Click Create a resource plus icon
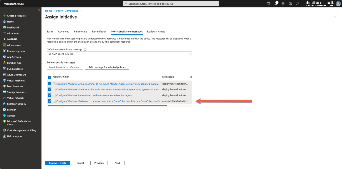Screen dimensions: 342x169 point(4,16)
